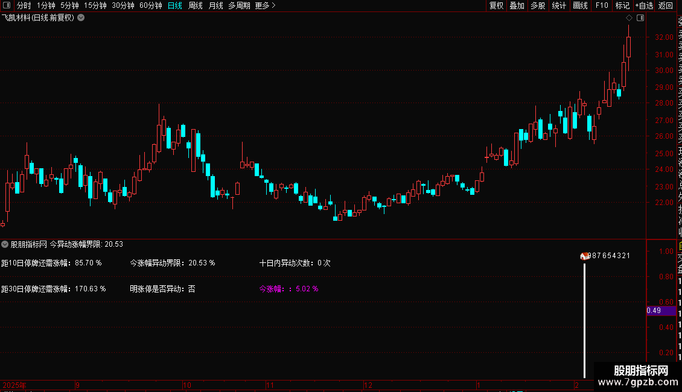Add stock with +自选 button
This screenshot has height=392, width=682.
(644, 5)
